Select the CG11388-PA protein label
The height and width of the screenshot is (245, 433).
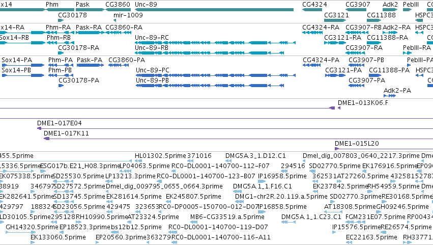point(389,70)
